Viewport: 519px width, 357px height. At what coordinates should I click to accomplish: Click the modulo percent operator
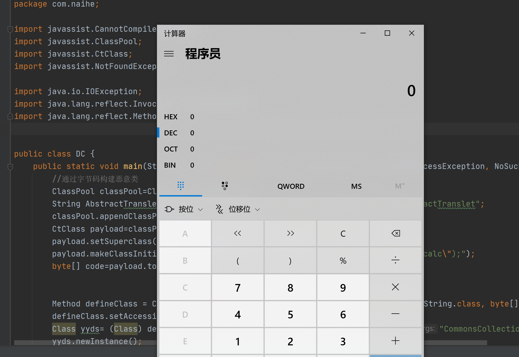(x=342, y=260)
